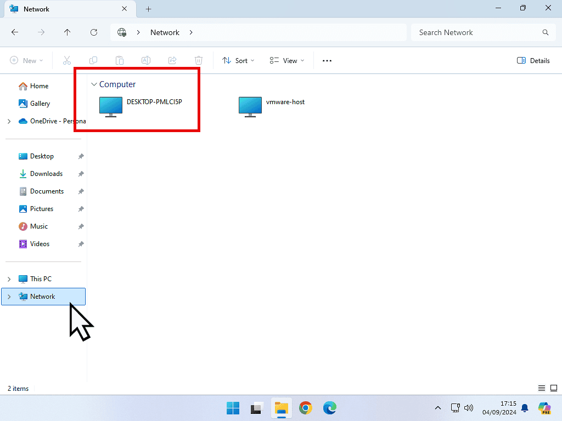This screenshot has height=421, width=562.
Task: Open the Sort dropdown
Action: pos(238,61)
